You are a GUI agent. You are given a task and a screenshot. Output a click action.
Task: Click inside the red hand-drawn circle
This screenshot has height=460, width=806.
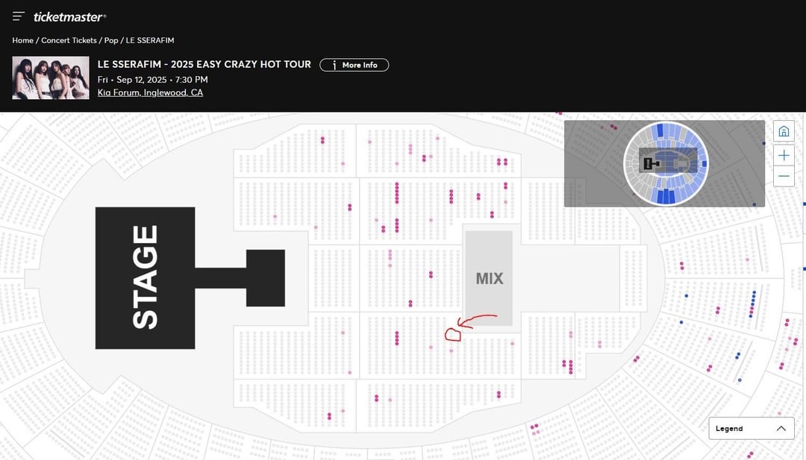coord(453,334)
